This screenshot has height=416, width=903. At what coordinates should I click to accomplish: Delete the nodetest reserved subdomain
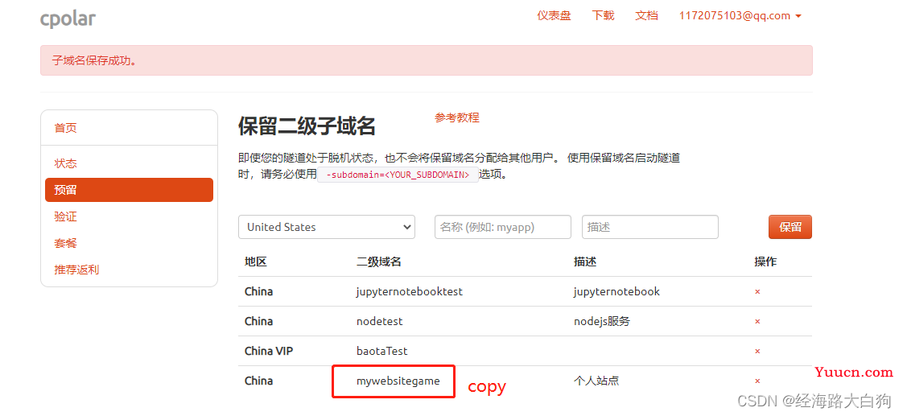coord(757,321)
